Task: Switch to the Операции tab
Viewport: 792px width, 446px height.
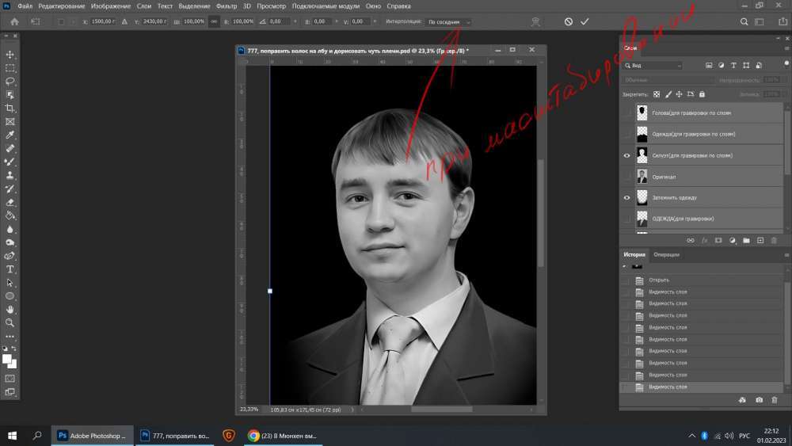Action: (666, 254)
